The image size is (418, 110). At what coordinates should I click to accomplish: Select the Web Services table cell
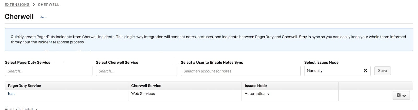coord(143,94)
